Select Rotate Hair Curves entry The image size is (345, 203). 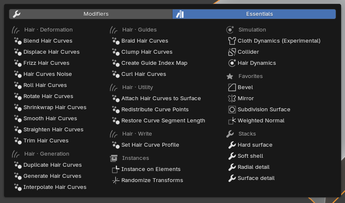pyautogui.click(x=48, y=96)
